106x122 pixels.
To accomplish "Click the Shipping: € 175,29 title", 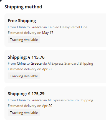I will tap(26, 94).
